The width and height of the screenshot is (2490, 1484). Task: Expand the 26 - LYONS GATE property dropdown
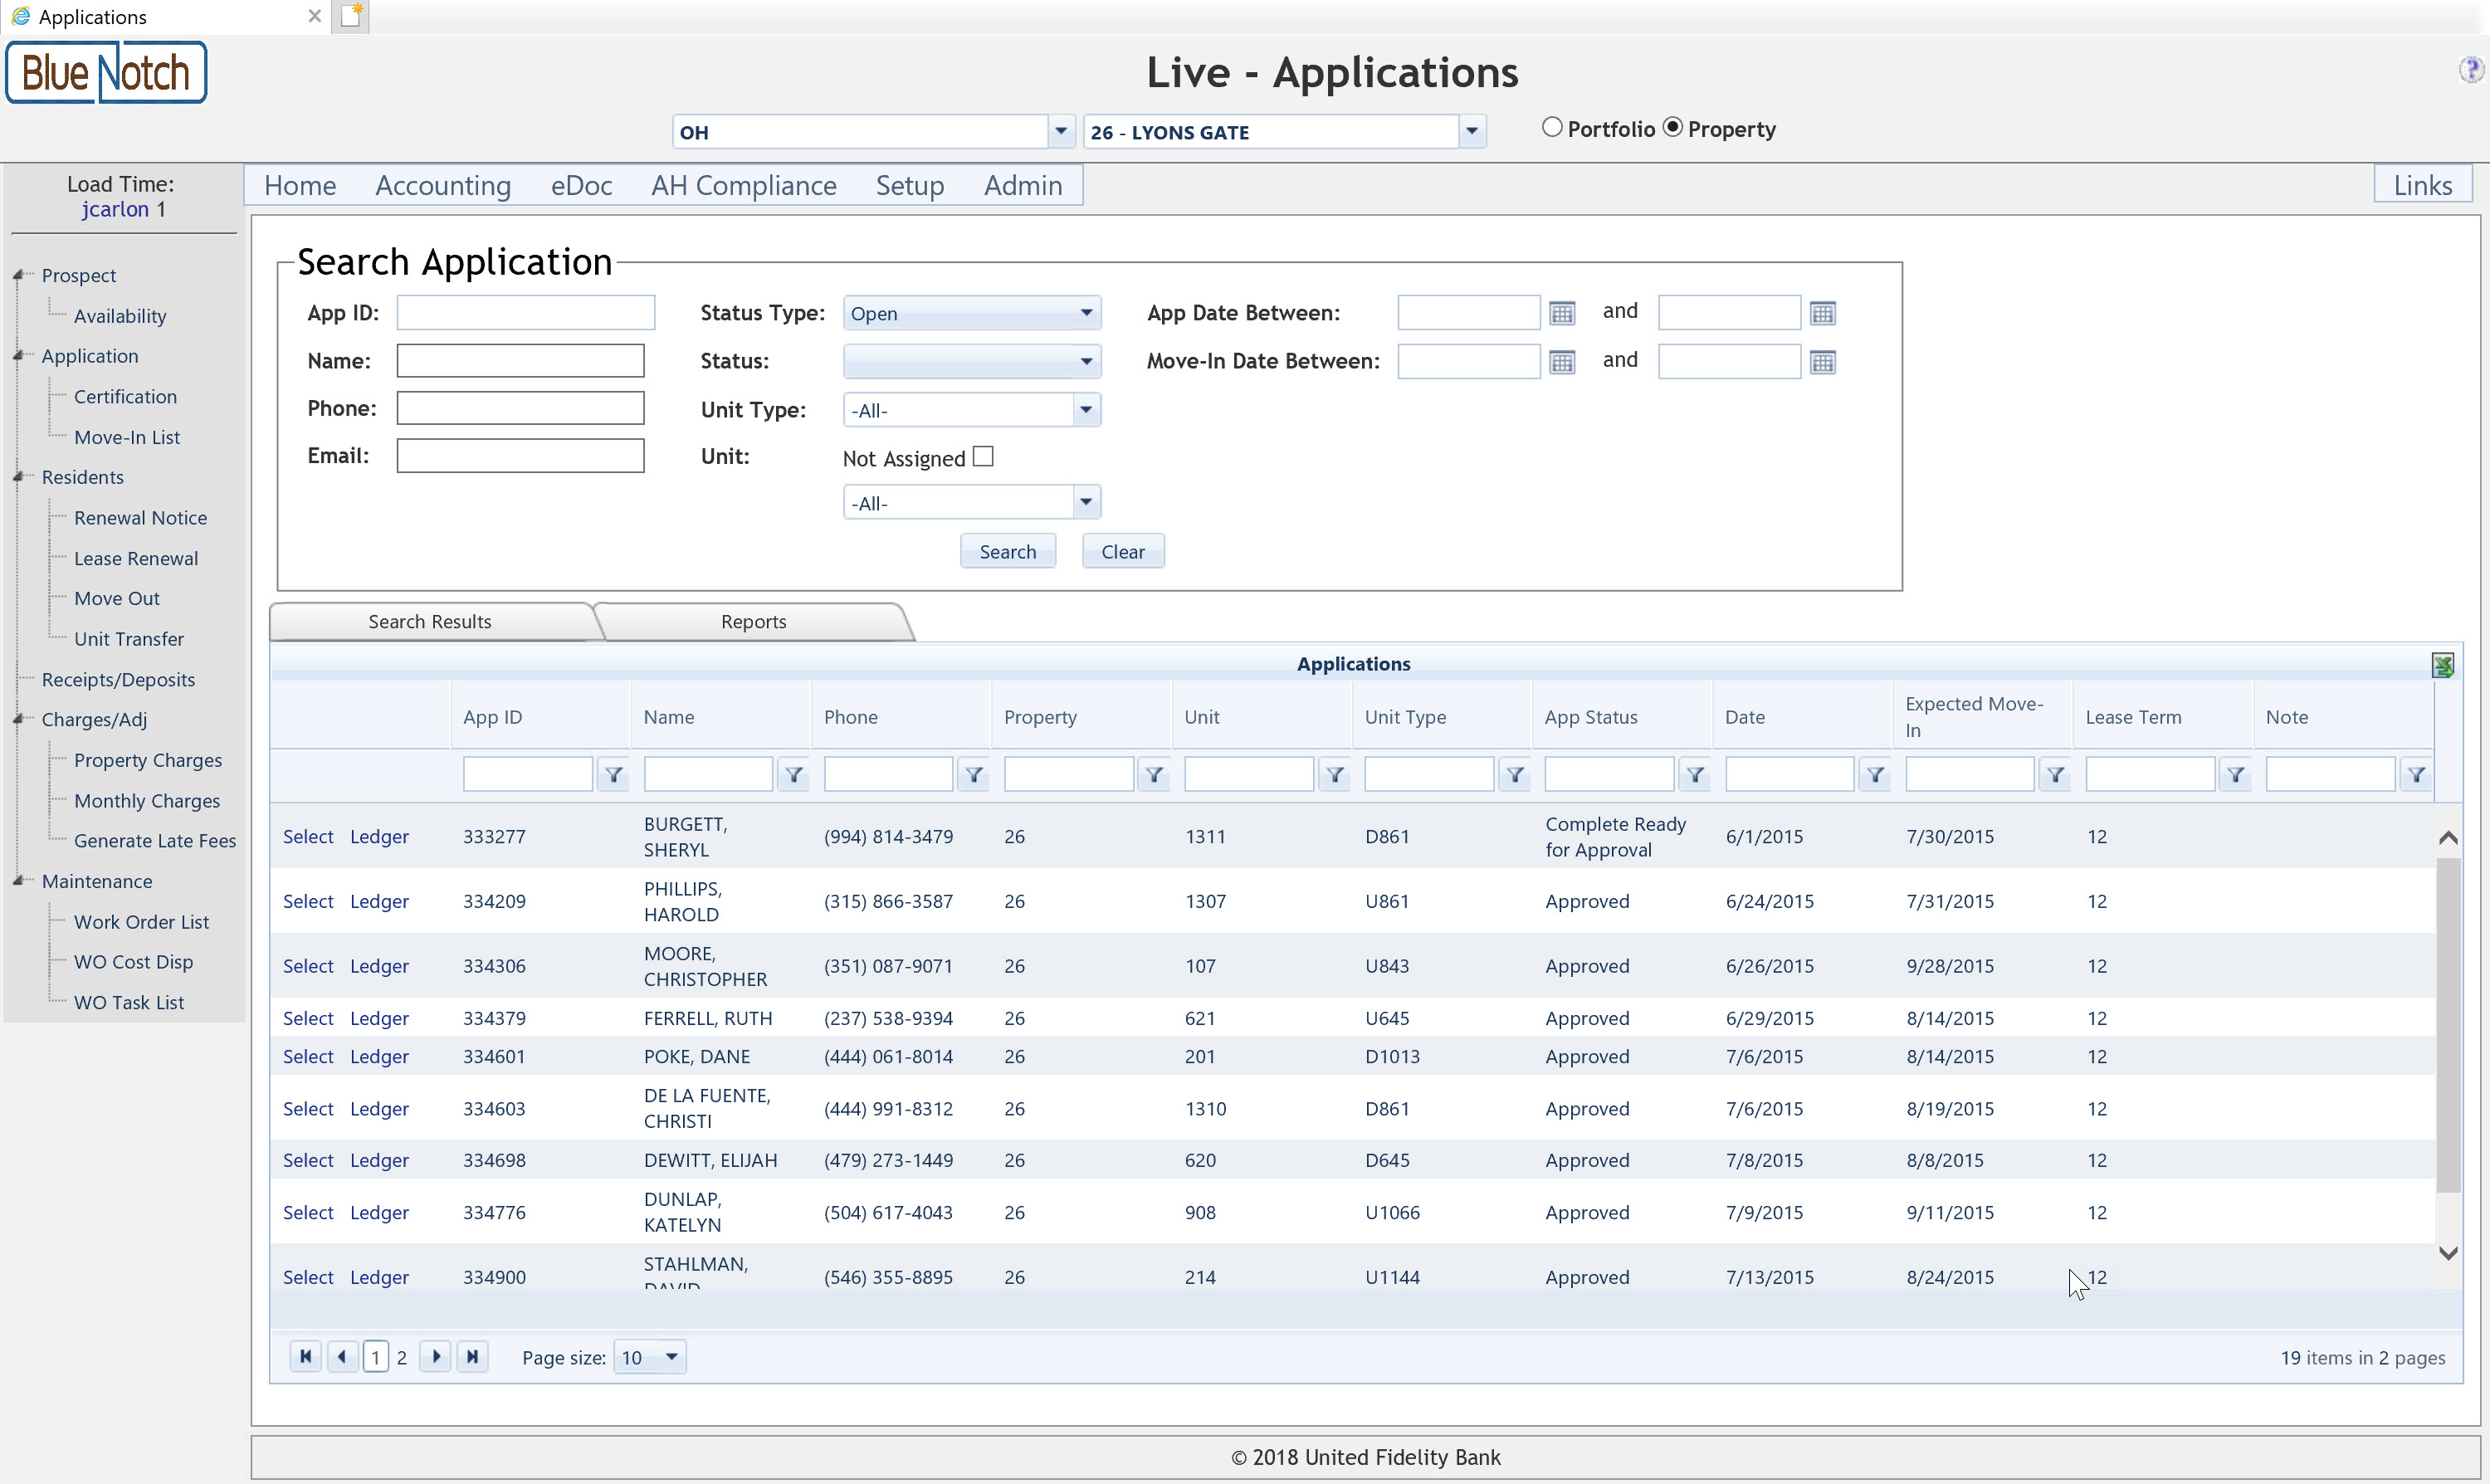[x=1471, y=131]
